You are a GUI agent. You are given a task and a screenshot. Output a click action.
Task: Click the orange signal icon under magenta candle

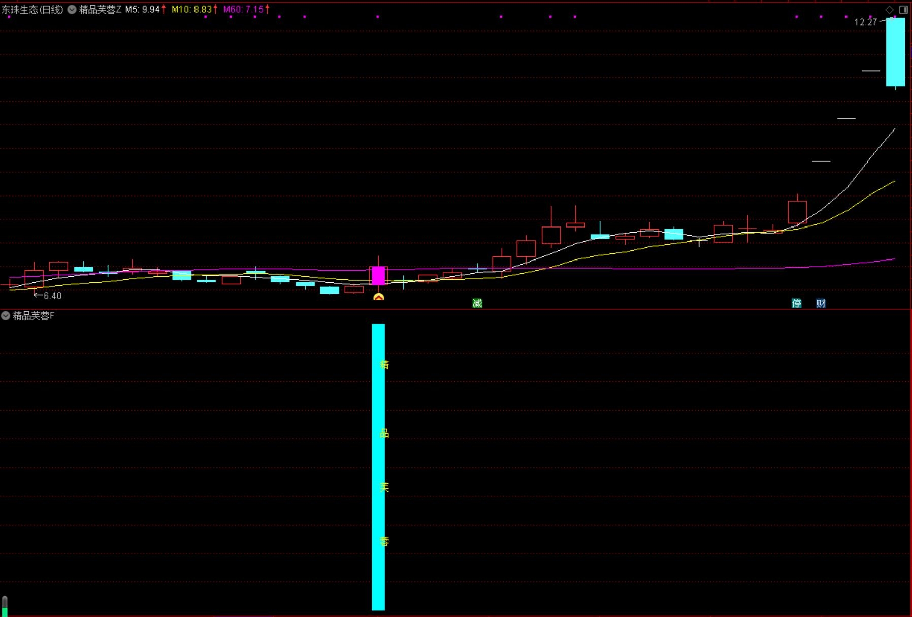tap(378, 297)
